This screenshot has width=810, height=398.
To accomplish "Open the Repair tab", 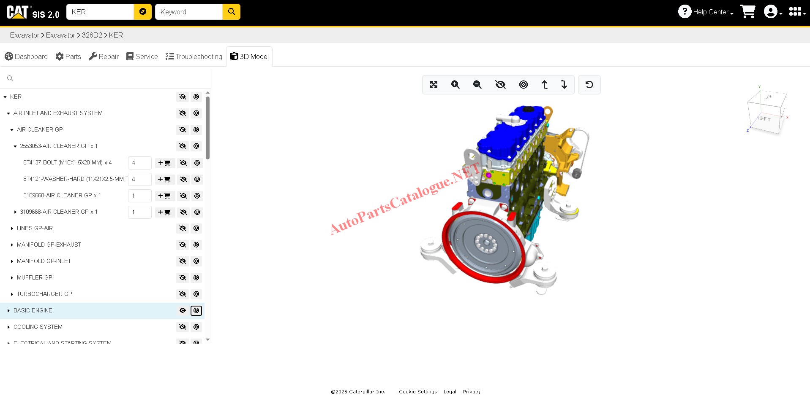I will [104, 56].
